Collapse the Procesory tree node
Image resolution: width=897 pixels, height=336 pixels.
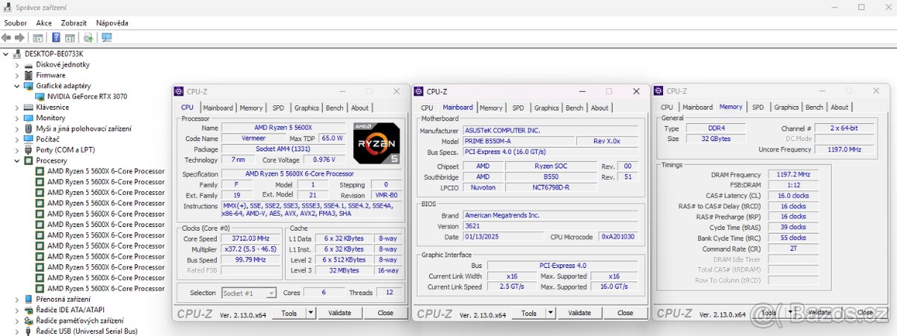[17, 161]
